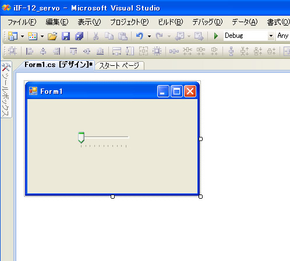Expand the Debug configuration dropdown

coord(271,36)
